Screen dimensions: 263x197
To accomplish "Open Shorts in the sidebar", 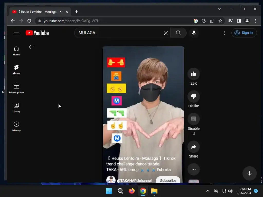I will pyautogui.click(x=16, y=70).
